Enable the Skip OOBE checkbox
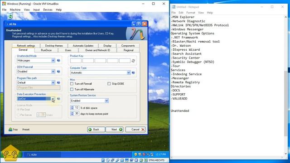Image resolution: width=290 pixels, height=163 pixels. click(x=109, y=84)
